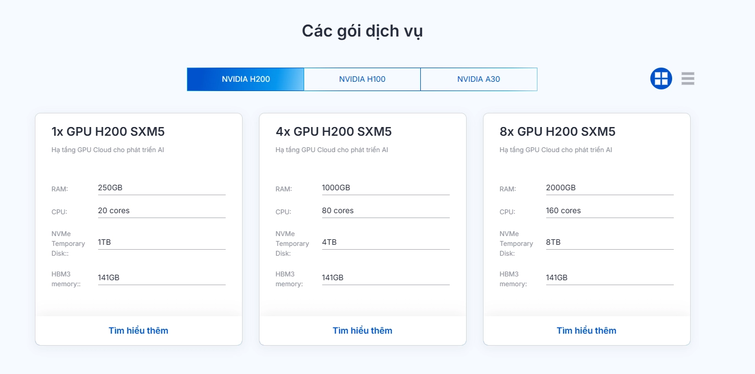This screenshot has height=374, width=755.
Task: Switch to the NVIDIA H100 tab
Action: (x=362, y=79)
